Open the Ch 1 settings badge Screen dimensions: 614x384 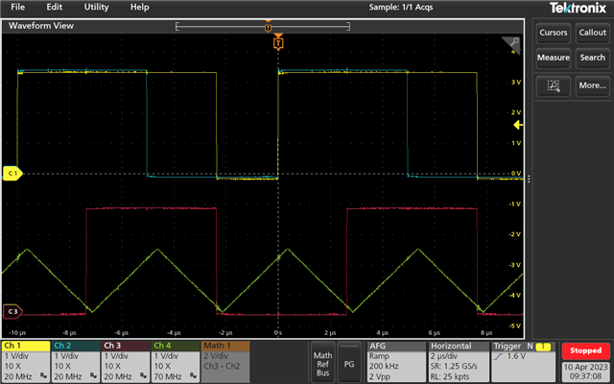pos(25,361)
